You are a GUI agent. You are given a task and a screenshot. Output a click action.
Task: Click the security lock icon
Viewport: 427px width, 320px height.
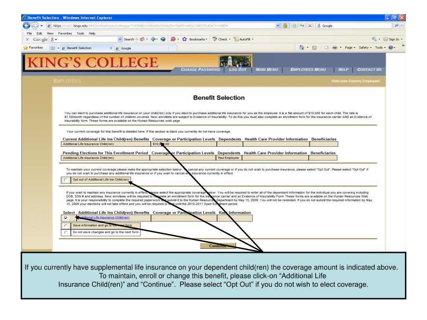285,26
